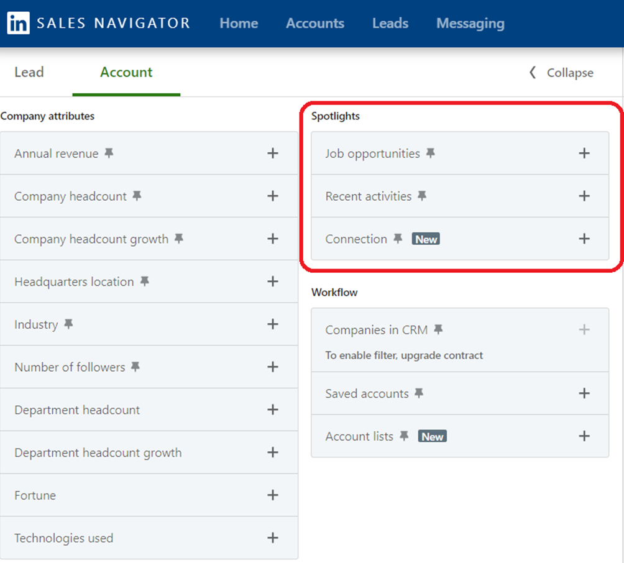The image size is (624, 563).
Task: Expand the Department headcount filter
Action: (x=272, y=410)
